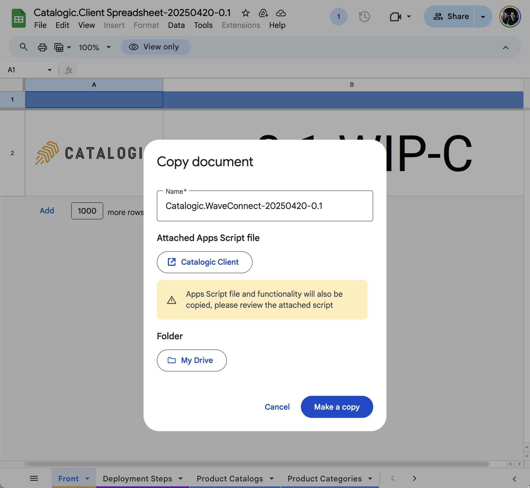Switch to the Product Catalogs sheet tab
Image resolution: width=530 pixels, height=488 pixels.
(230, 478)
